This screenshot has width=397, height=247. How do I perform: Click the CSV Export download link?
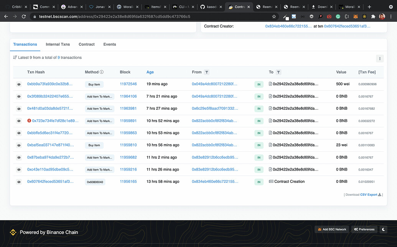[x=369, y=195]
